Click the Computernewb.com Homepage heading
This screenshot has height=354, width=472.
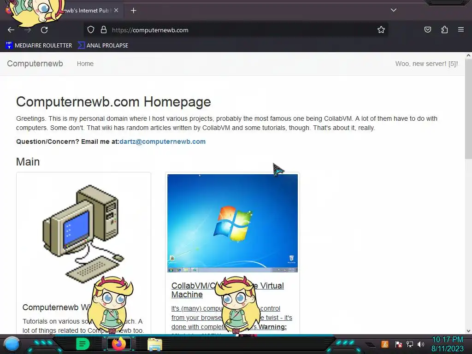pos(113,102)
